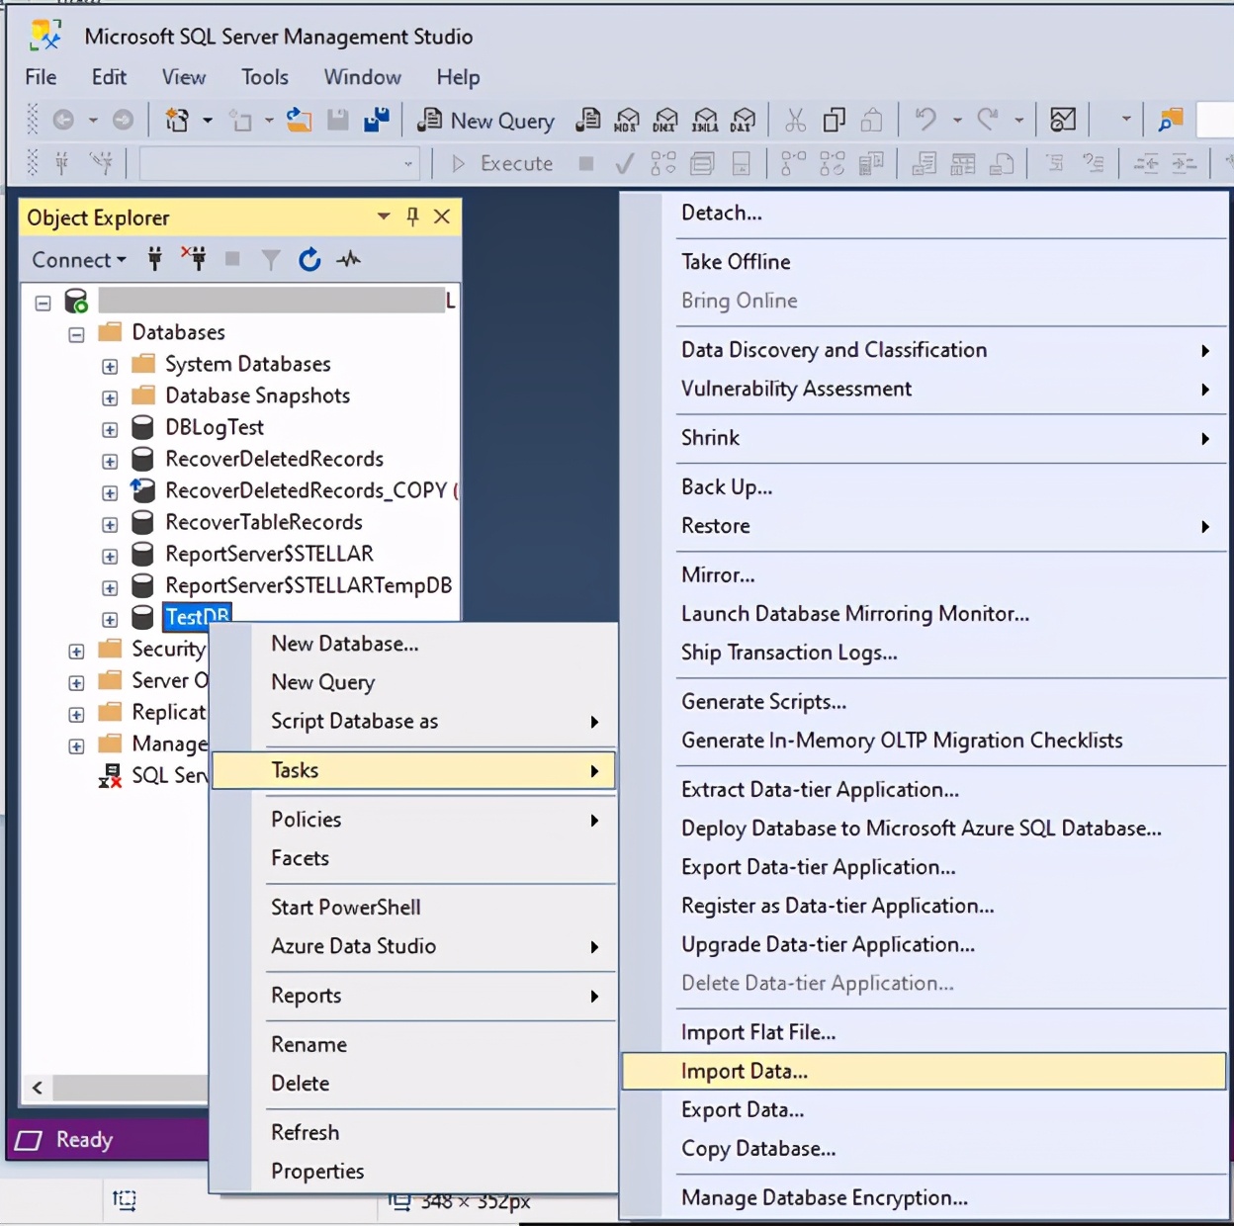Viewport: 1234px width, 1226px height.
Task: Click the DMX query toolbar icon
Action: (665, 121)
